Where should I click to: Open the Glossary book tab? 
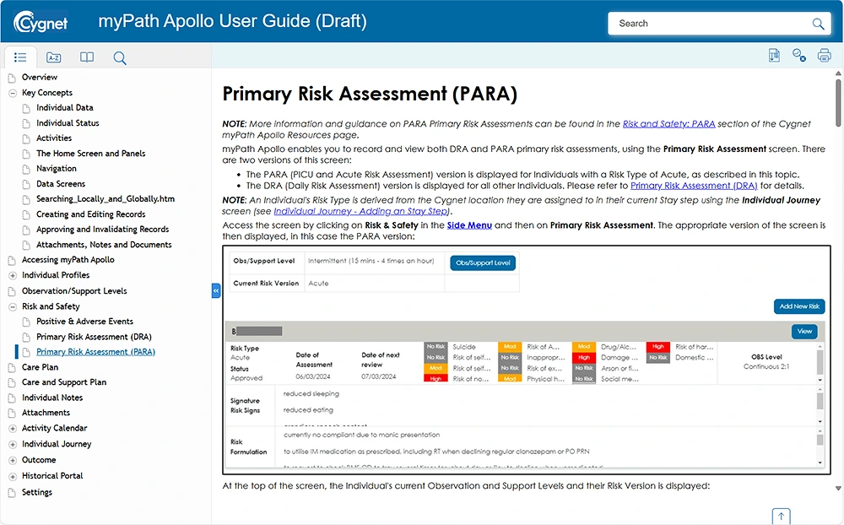pyautogui.click(x=87, y=57)
